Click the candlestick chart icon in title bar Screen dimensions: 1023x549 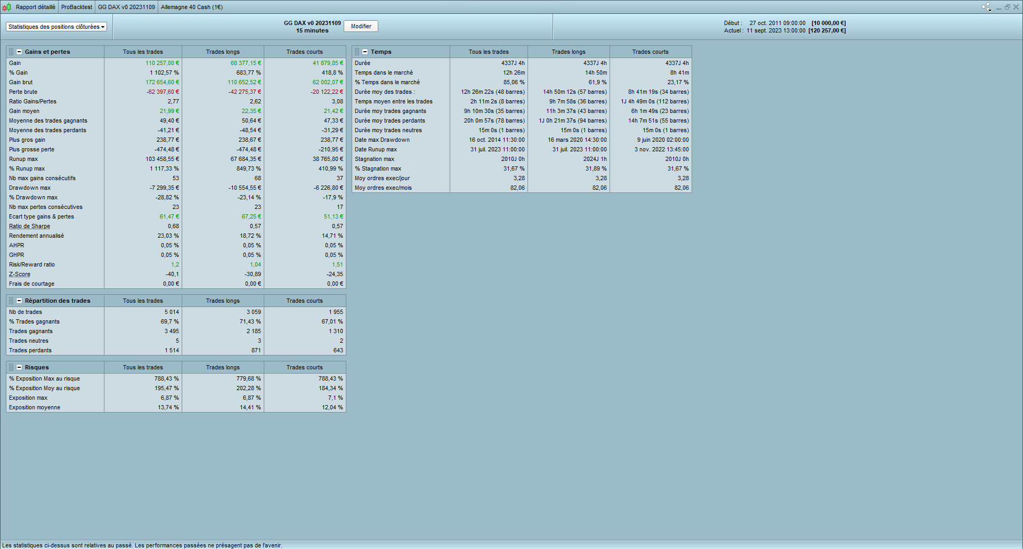(7, 7)
